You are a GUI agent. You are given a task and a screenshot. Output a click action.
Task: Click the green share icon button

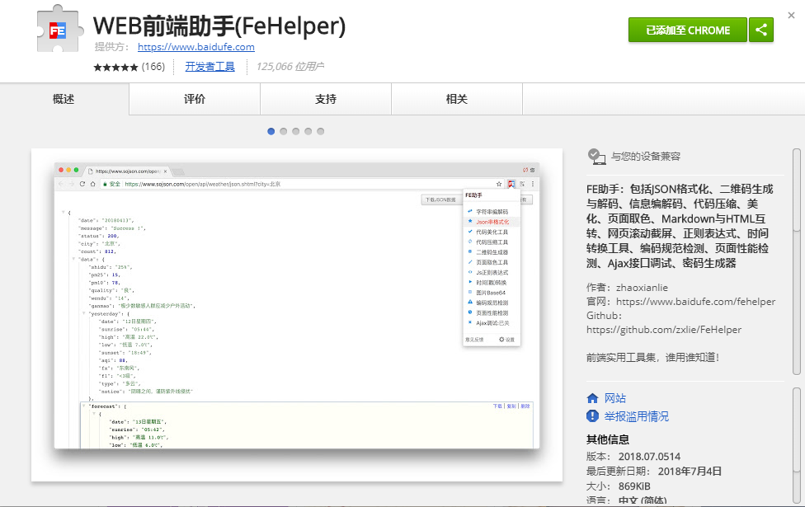point(761,30)
